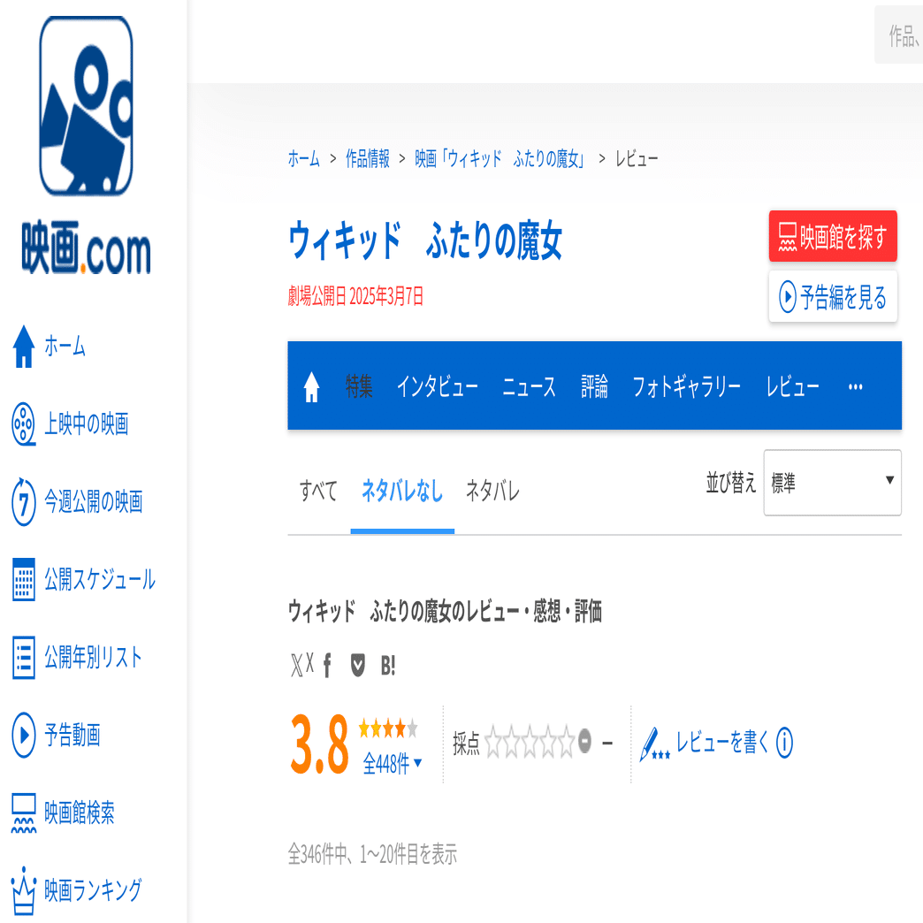This screenshot has height=923, width=923.
Task: Click the 全346件中、1~20件目を表示 text
Action: [372, 854]
